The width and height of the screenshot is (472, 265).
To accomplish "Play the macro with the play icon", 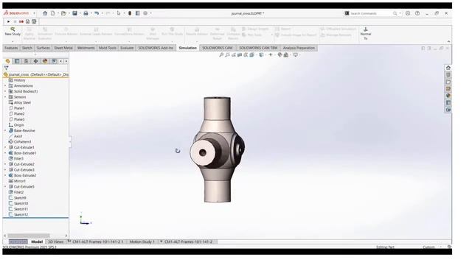I will point(8,21).
